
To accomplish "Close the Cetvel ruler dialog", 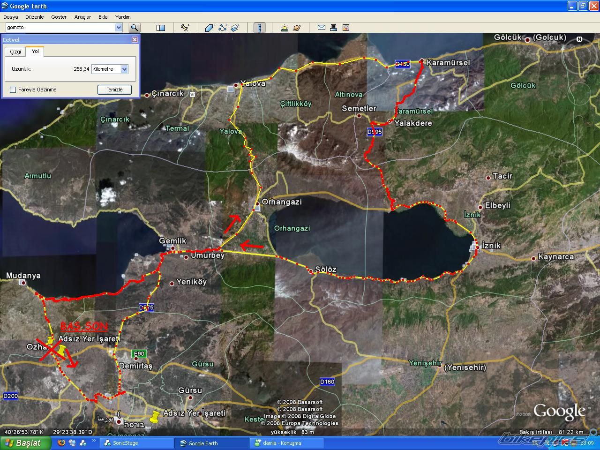I will [135, 40].
